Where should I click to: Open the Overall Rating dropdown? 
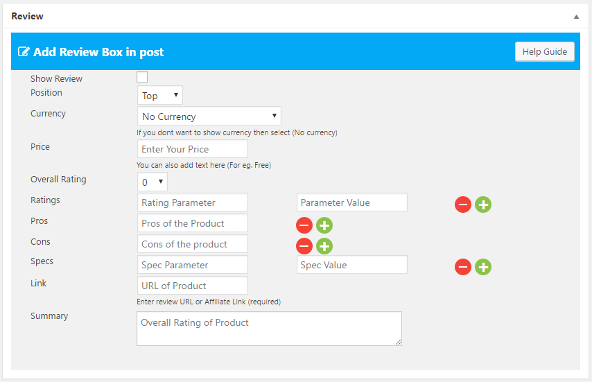152,182
